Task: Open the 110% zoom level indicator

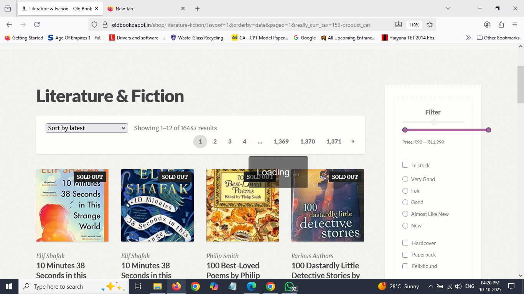Action: 414,24
